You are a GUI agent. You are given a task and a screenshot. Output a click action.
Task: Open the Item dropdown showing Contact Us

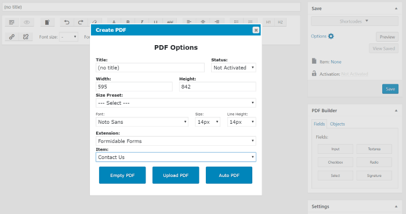pos(176,157)
